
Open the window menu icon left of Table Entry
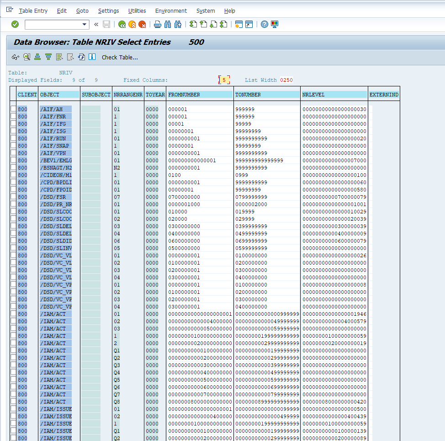pos(10,10)
